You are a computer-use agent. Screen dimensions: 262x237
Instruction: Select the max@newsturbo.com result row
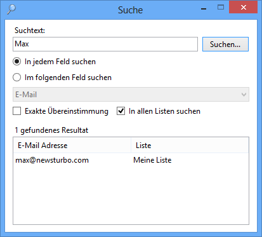coord(131,160)
